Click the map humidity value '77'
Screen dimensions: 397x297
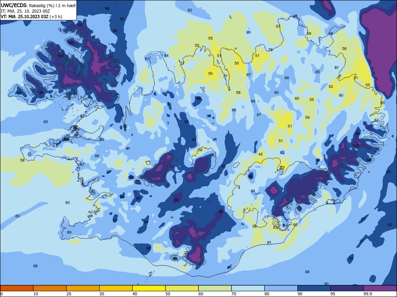[225, 76]
